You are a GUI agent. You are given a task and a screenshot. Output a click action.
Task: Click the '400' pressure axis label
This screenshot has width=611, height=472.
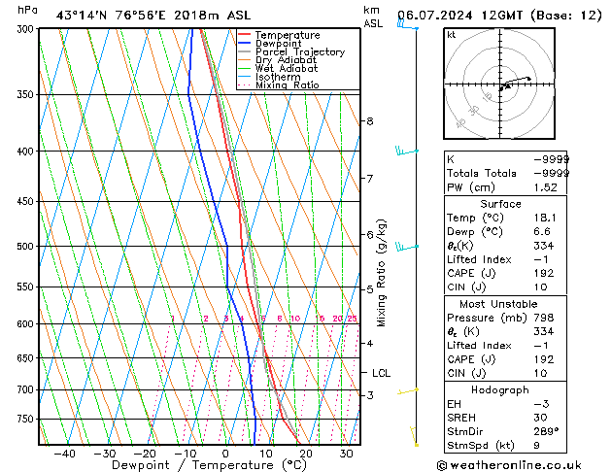pyautogui.click(x=27, y=152)
